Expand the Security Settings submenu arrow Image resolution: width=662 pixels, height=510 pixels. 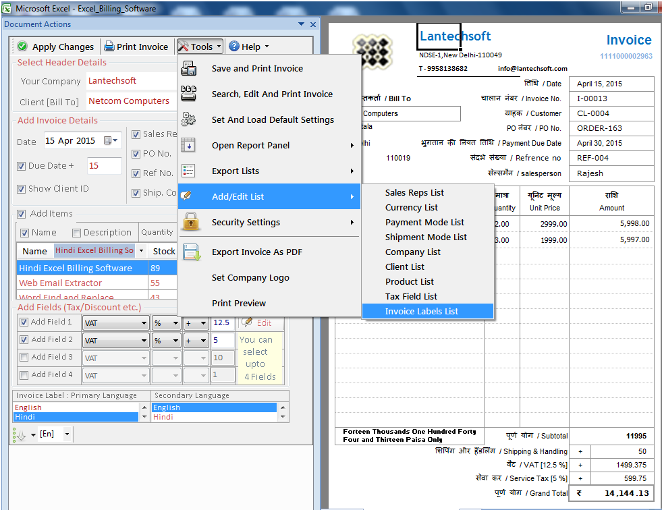click(352, 222)
